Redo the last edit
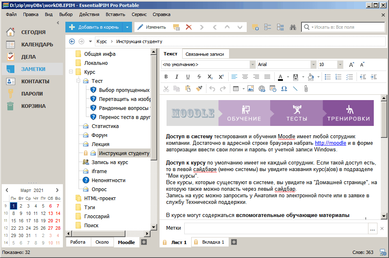This screenshot has width=389, height=258. tap(223, 89)
